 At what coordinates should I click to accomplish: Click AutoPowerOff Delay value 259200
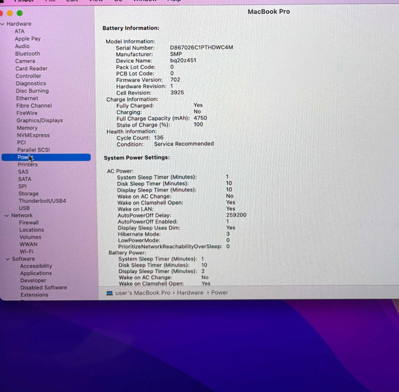(236, 215)
